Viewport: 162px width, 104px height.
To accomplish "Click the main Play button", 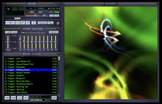I will 13,23.
